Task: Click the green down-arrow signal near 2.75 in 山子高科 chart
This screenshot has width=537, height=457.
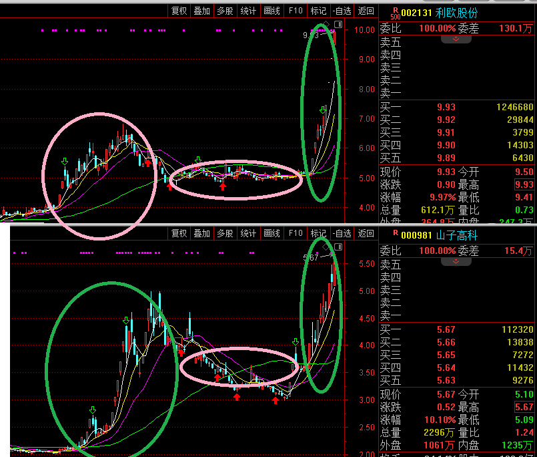Action: pos(93,410)
